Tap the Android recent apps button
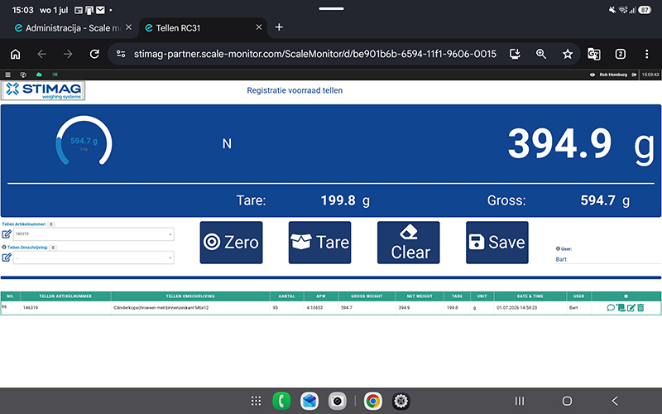This screenshot has width=662, height=414. tap(520, 401)
